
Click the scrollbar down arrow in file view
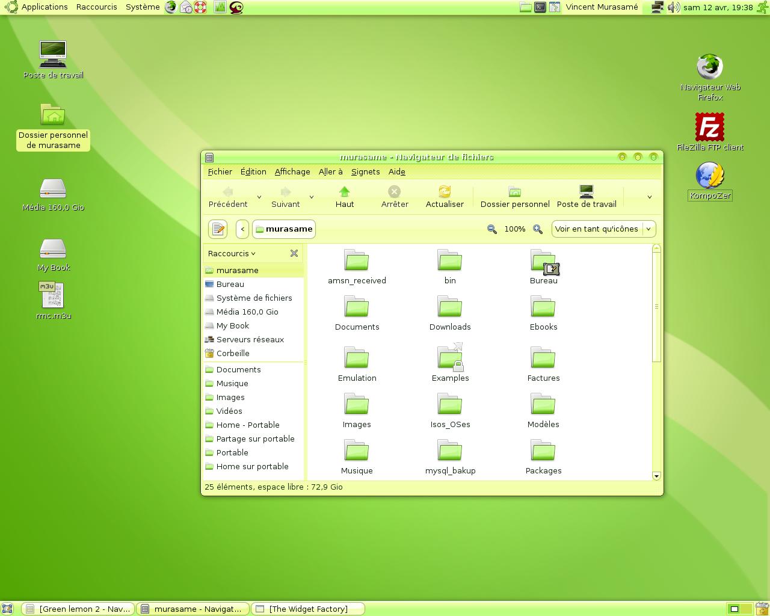656,476
